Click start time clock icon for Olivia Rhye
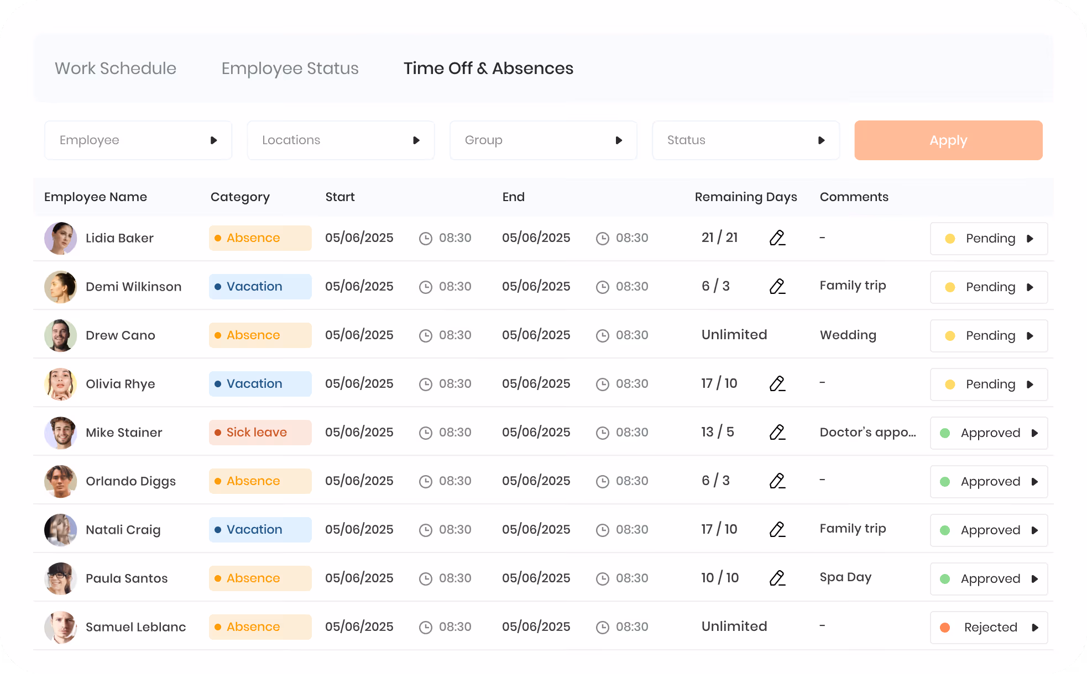Image resolution: width=1087 pixels, height=674 pixels. pyautogui.click(x=426, y=385)
